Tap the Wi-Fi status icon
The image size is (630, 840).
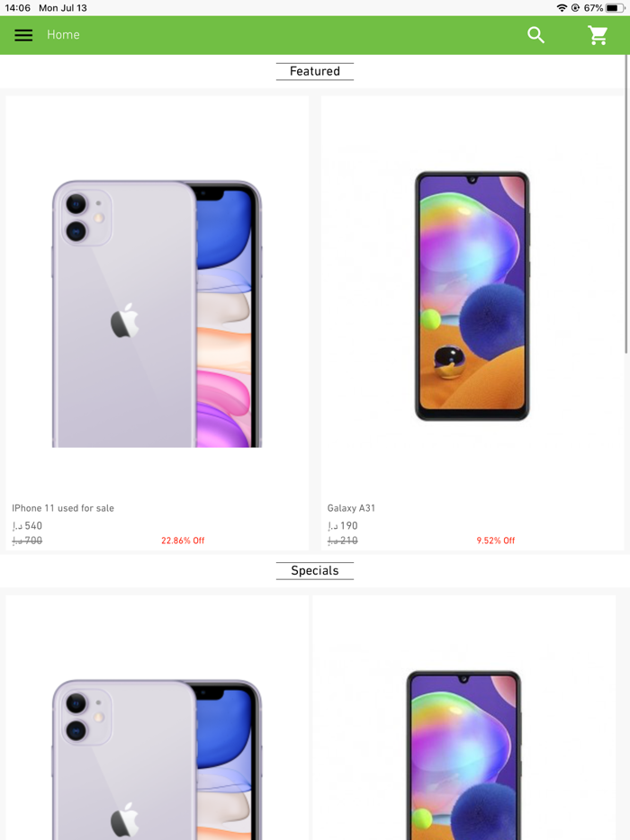(562, 7)
